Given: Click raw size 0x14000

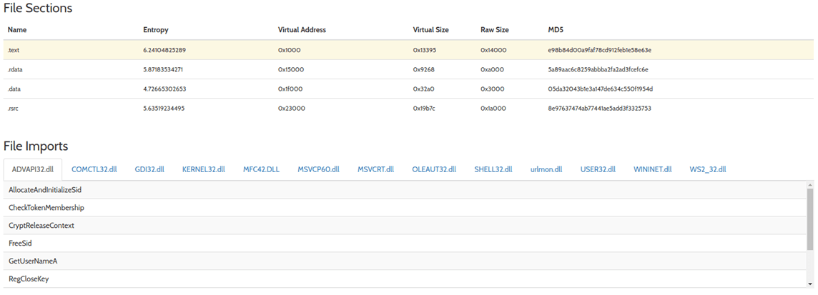Looking at the screenshot, I should pyautogui.click(x=493, y=50).
